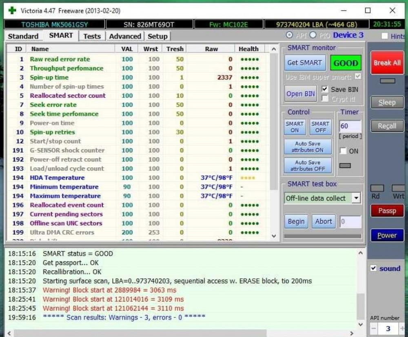The image size is (408, 337).
Task: Decrease API number with minus button
Action: [x=374, y=328]
